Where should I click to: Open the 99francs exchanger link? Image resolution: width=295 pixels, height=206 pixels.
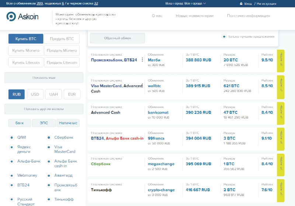(156, 138)
